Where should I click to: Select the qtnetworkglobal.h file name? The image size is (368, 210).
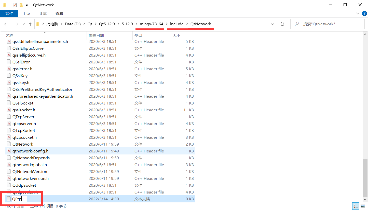(30, 165)
